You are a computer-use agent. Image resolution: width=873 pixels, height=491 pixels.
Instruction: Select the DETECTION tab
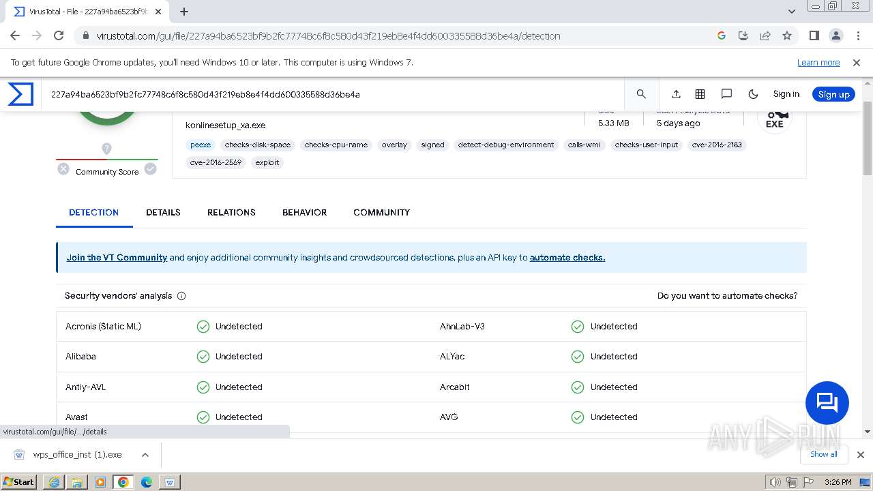pos(94,213)
